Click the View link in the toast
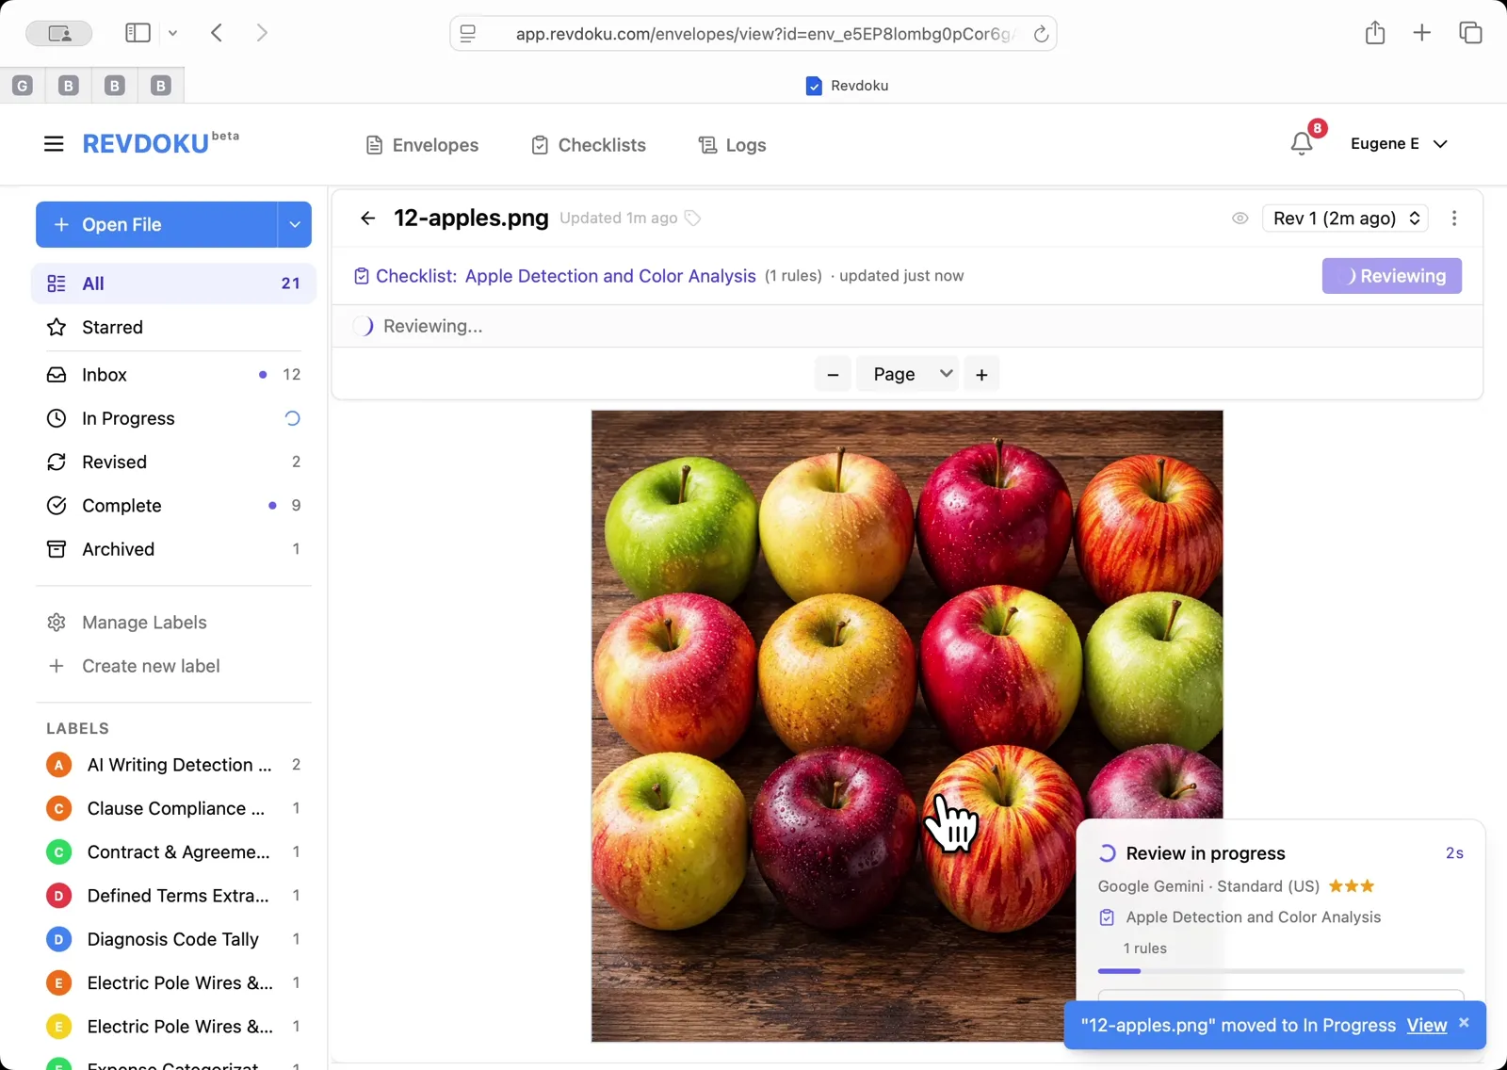Screen dimensions: 1507x1070 (x=1426, y=1026)
